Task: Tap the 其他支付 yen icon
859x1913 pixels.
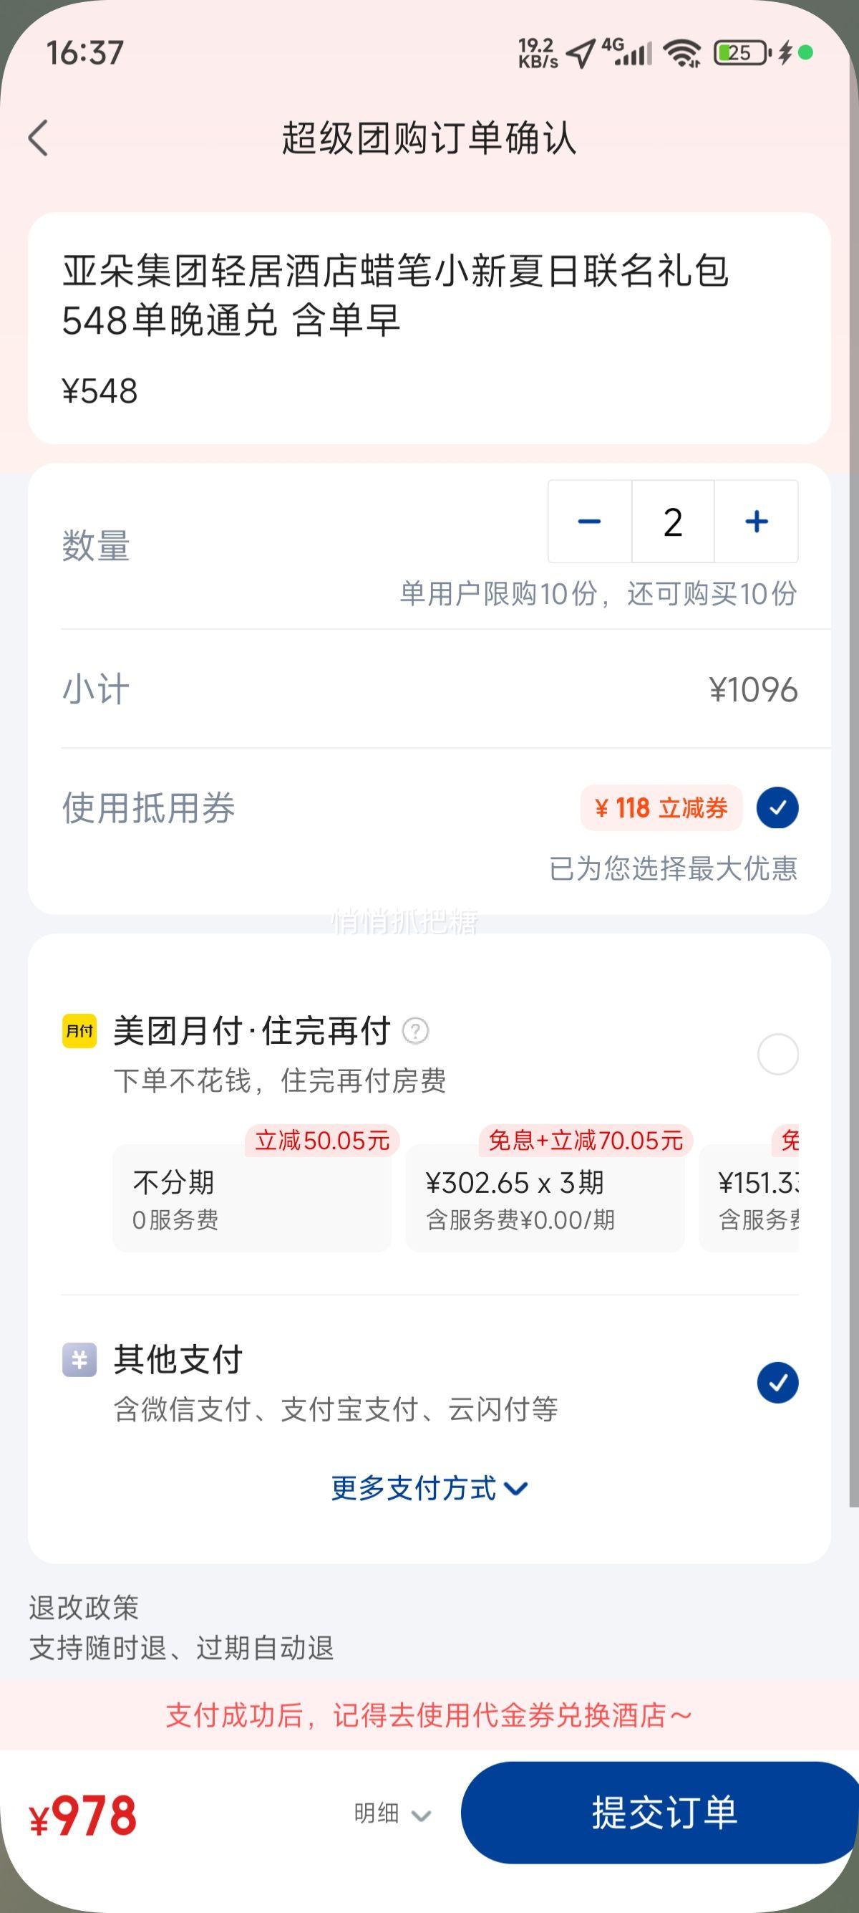Action: pos(79,1360)
